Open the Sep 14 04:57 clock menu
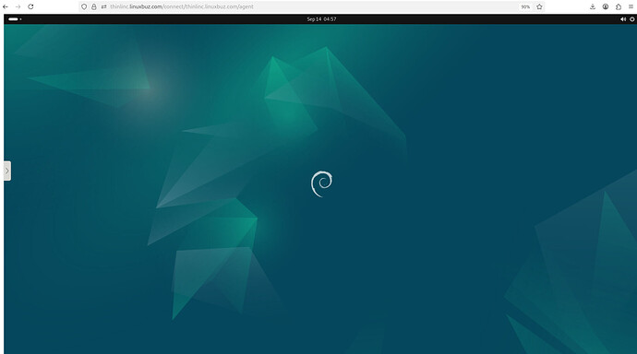 (x=321, y=19)
